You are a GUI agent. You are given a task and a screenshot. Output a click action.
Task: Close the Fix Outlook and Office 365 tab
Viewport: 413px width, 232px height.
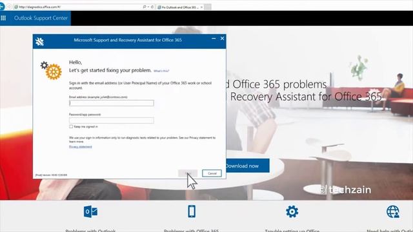[201, 7]
